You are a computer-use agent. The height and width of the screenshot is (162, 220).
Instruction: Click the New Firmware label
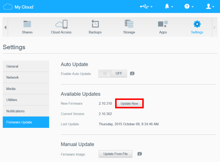[71, 104]
